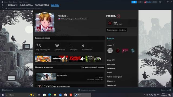Click Добавить игру plus button

click(7, 90)
